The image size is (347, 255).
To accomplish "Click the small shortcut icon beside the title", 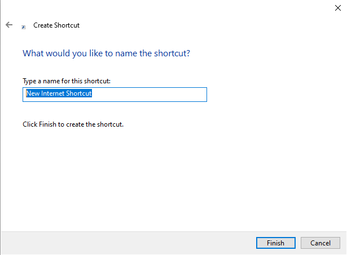I will 23,26.
